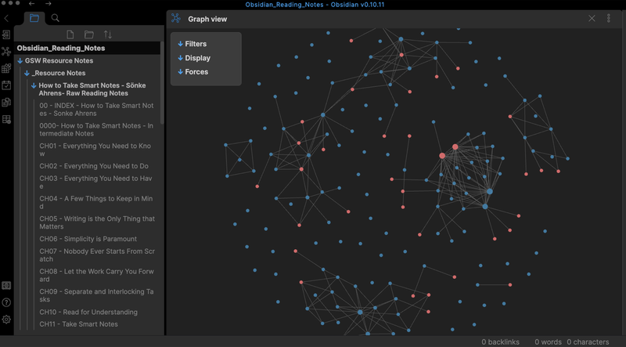Collapse the _Resource Notes folder

tap(27, 73)
